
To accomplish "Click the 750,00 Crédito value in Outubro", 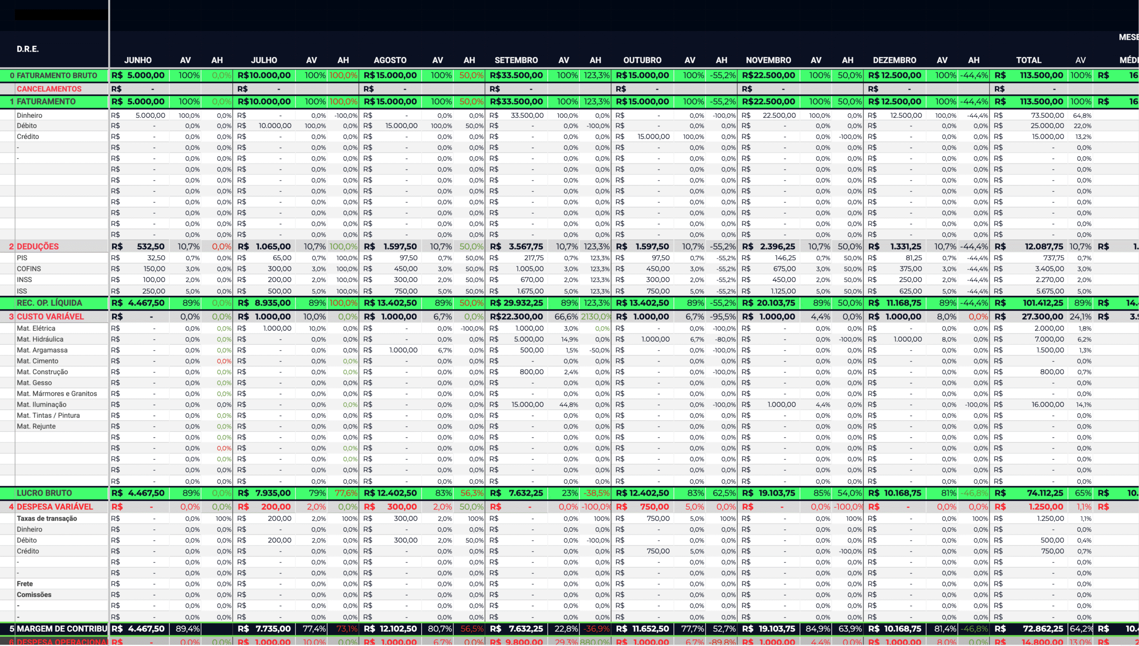I will pos(658,551).
